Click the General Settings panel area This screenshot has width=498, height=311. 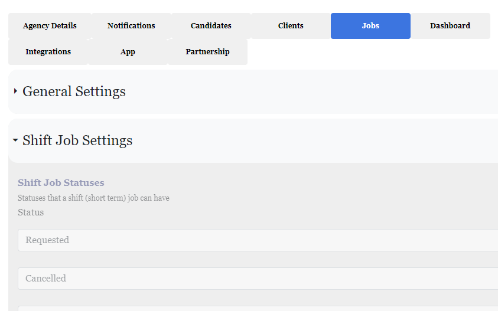point(253,91)
